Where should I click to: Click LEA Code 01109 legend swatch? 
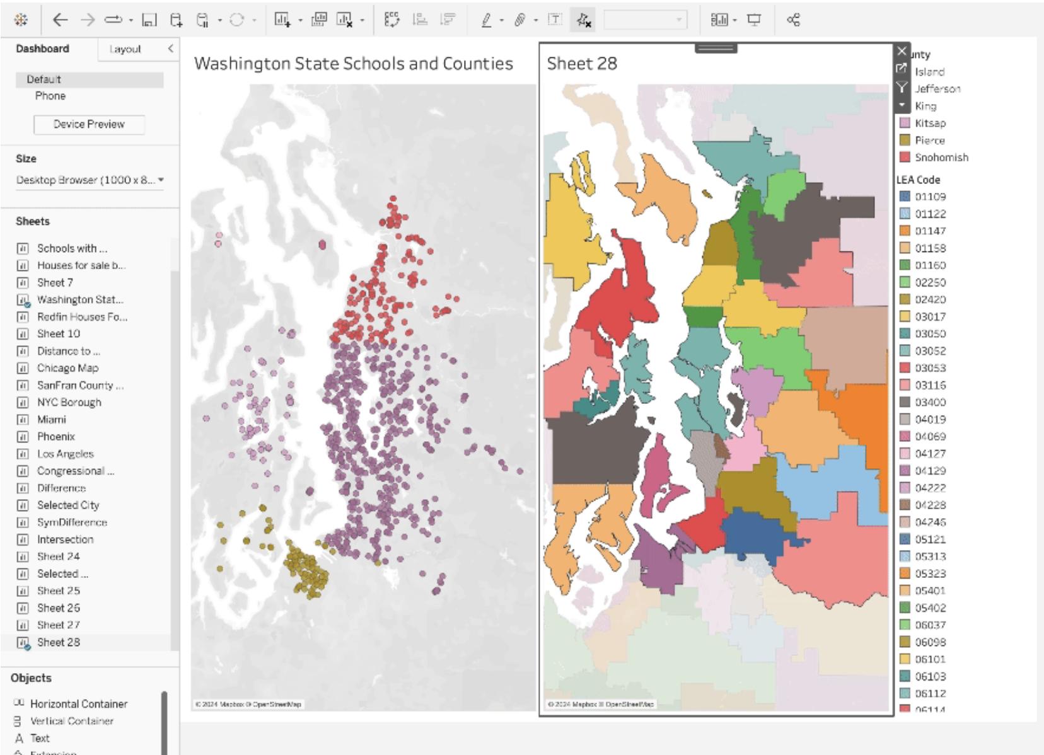point(905,197)
